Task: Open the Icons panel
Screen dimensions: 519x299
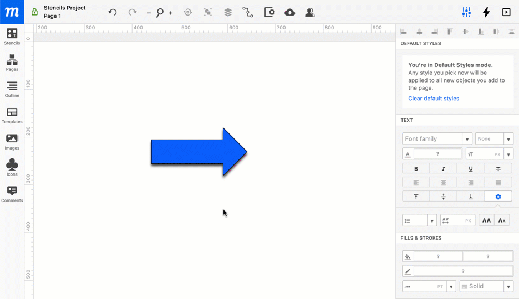Action: coord(12,168)
